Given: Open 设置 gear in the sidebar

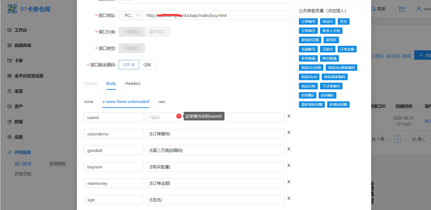Looking at the screenshot, I should [x=10, y=137].
